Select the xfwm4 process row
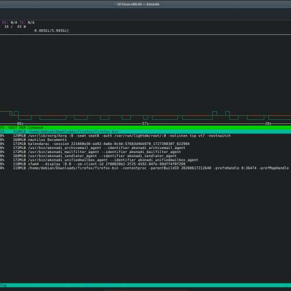 (x=145, y=164)
